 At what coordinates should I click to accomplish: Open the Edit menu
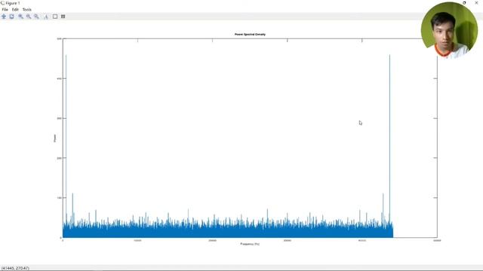pyautogui.click(x=15, y=10)
